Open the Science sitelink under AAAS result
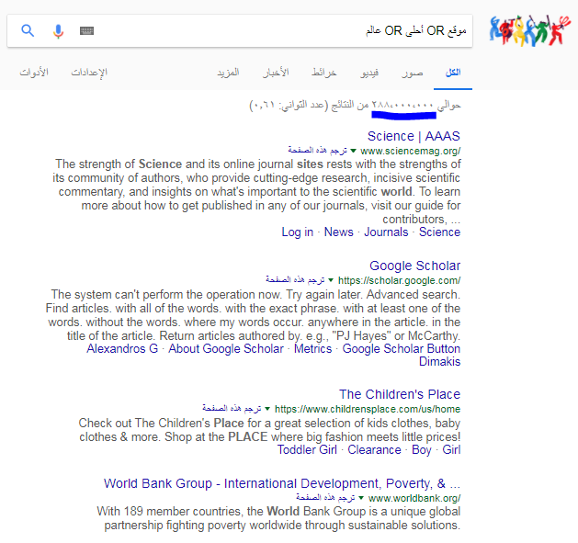 [x=439, y=232]
